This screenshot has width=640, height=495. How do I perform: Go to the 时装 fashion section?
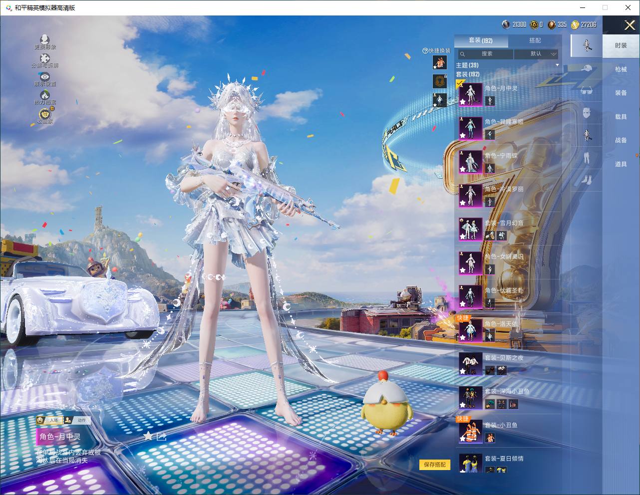(x=621, y=45)
